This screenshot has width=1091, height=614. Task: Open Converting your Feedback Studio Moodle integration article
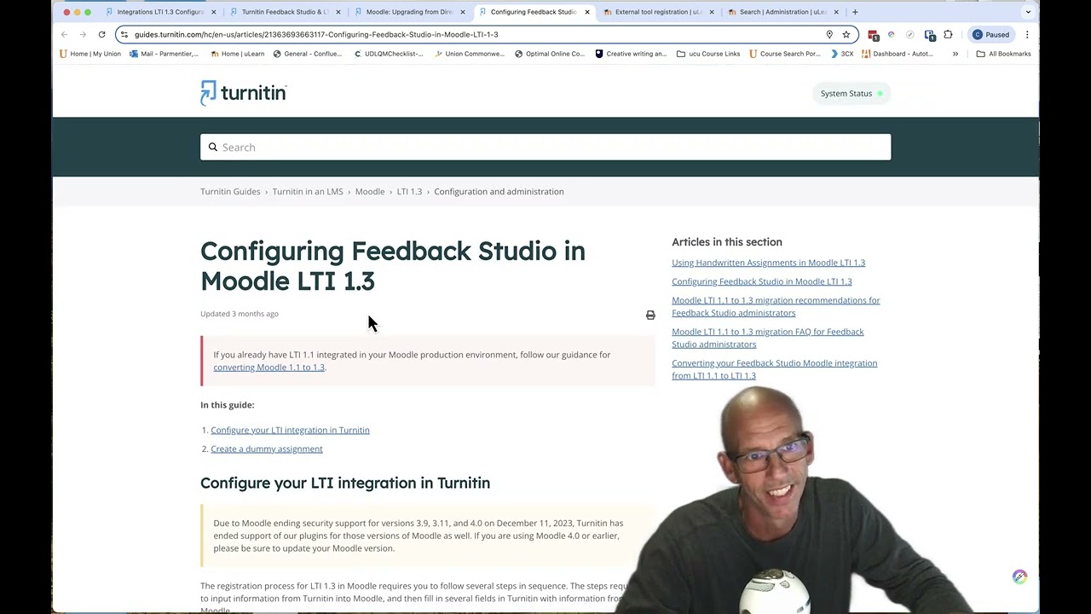[774, 369]
